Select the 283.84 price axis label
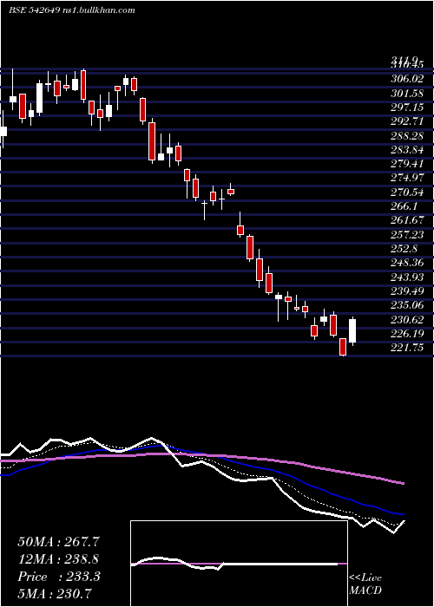This screenshot has width=434, height=607. point(406,150)
